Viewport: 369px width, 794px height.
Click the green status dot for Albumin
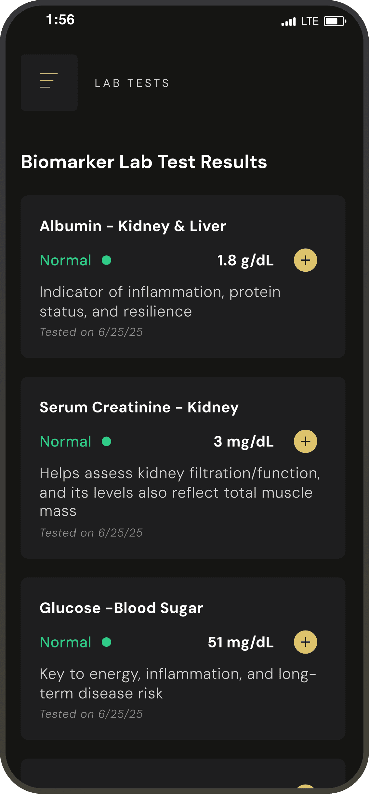[x=107, y=260]
